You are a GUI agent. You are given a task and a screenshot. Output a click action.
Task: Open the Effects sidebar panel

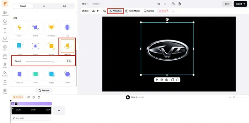pos(5,83)
